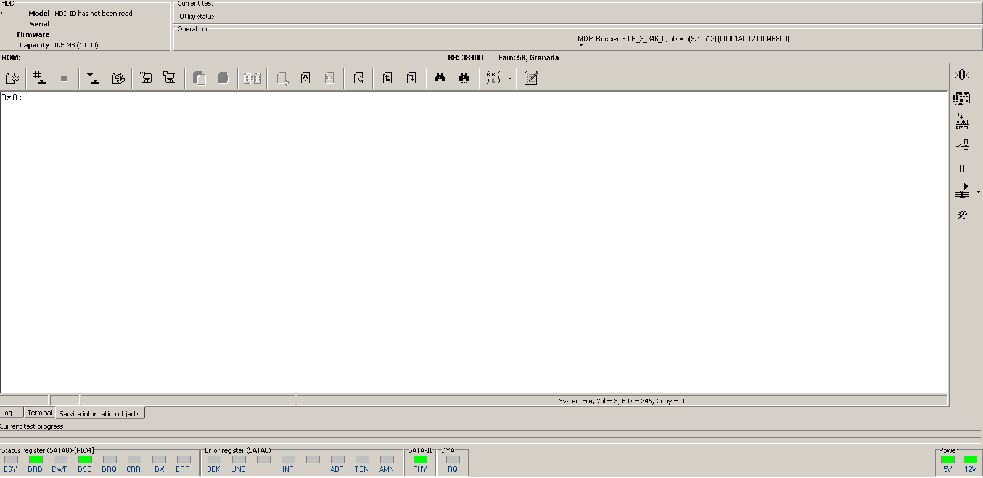This screenshot has width=983, height=478.
Task: Click the grayed page-with-arrow icon
Action: 282,78
